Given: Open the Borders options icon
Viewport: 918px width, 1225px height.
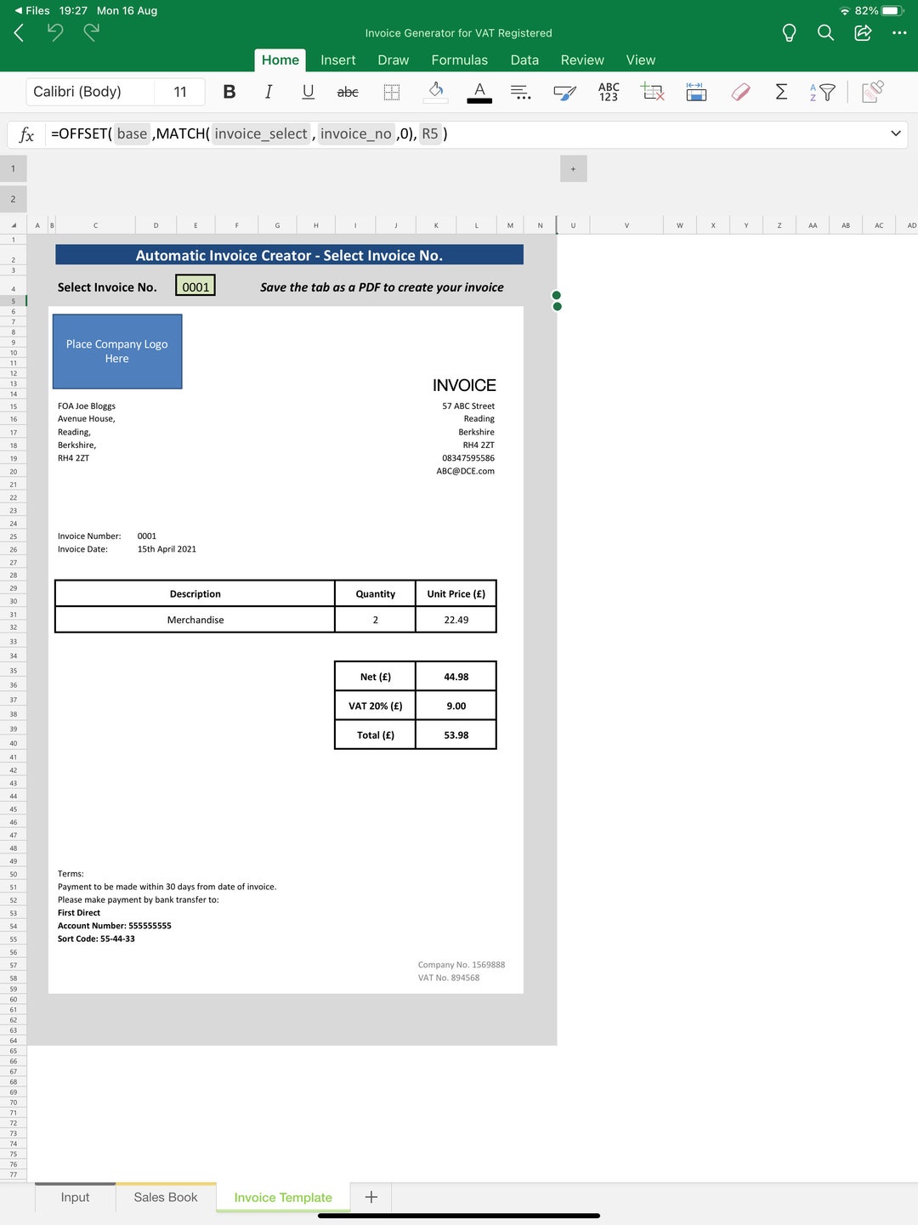Looking at the screenshot, I should click(x=390, y=92).
